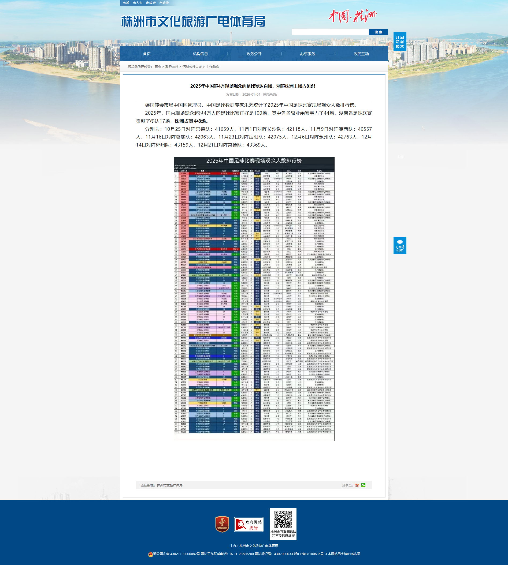508x565 pixels.
Task: Go to the 政民互动 navigation item
Action: (x=361, y=54)
